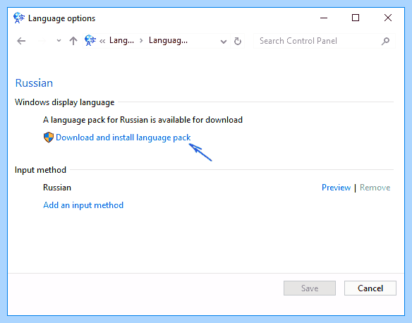The height and width of the screenshot is (323, 412).
Task: Click the 'Russian' heading text
Action: 34,83
